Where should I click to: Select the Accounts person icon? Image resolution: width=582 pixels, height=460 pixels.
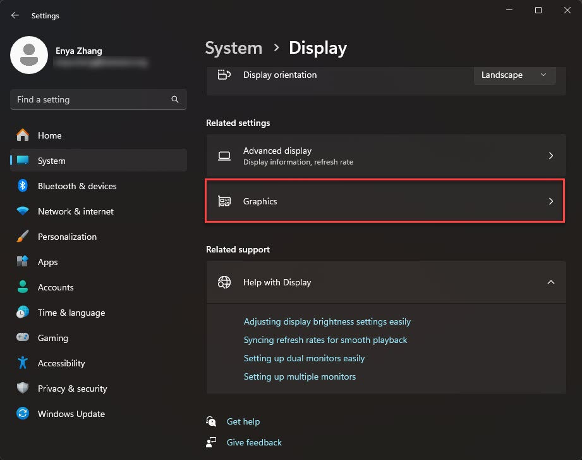(x=21, y=287)
